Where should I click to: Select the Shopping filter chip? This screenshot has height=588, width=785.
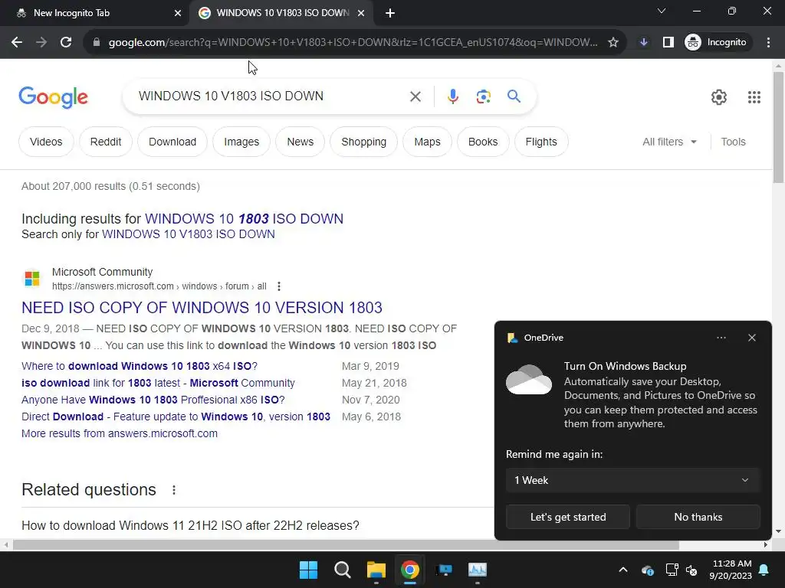point(363,142)
